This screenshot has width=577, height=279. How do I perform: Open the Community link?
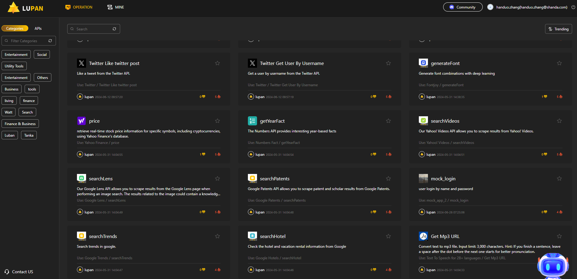462,7
